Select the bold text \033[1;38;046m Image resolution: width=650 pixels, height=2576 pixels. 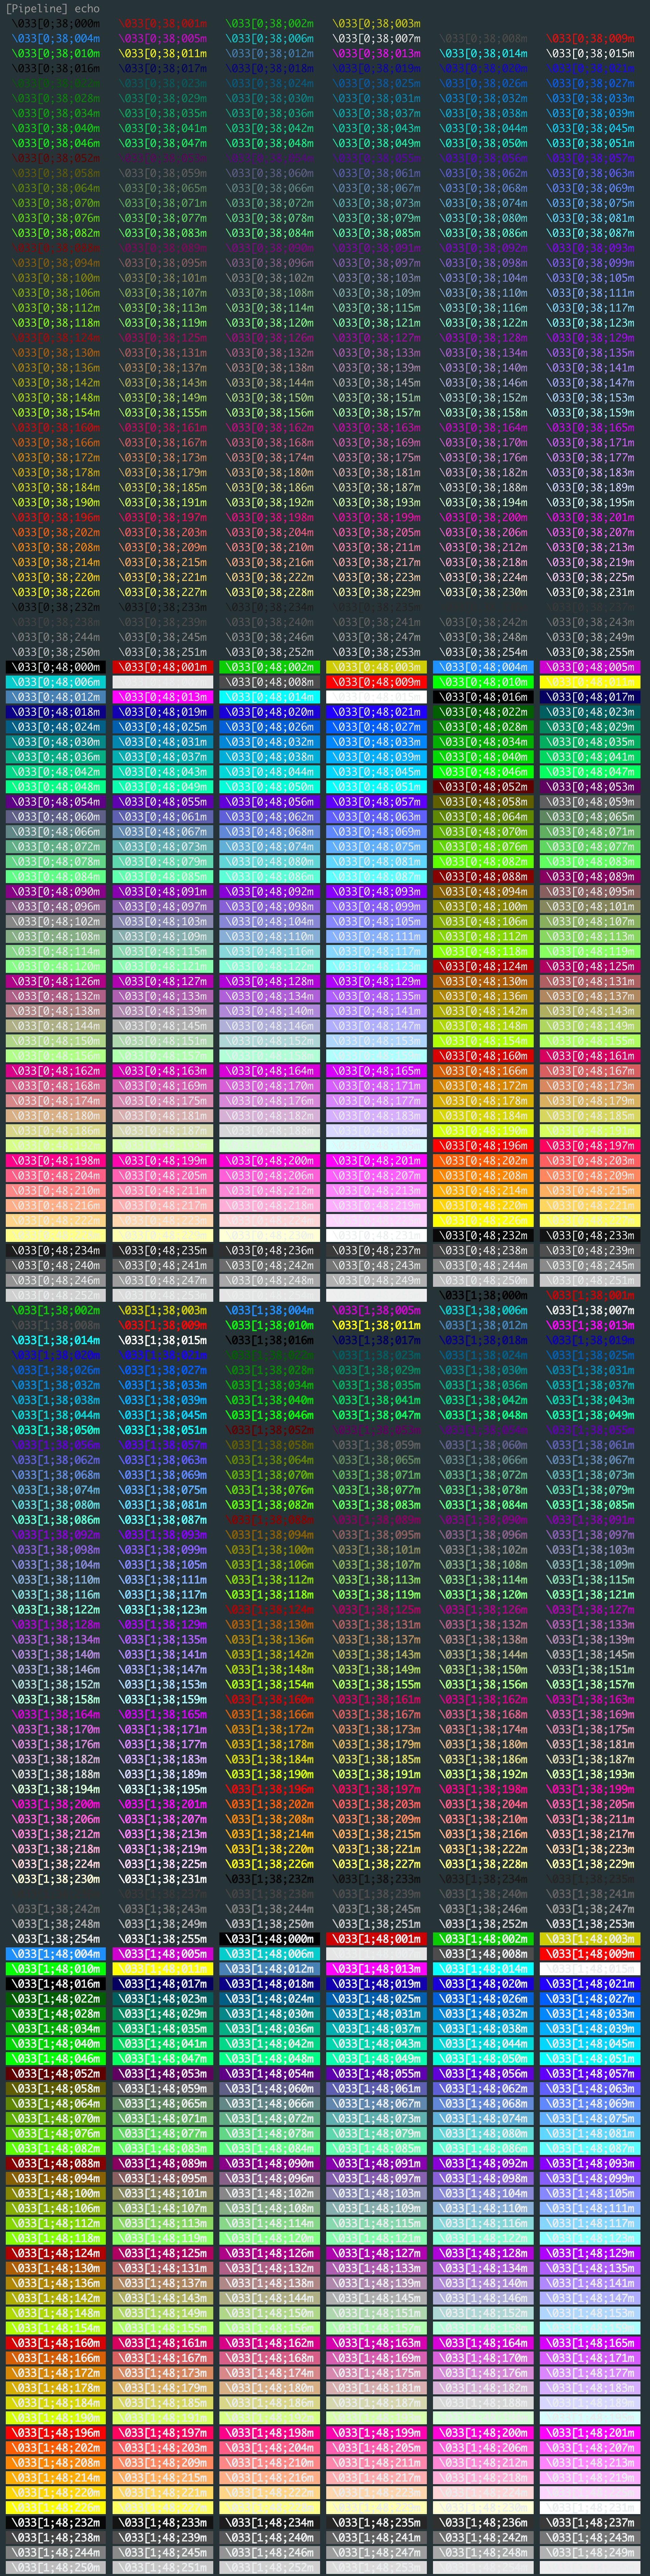[270, 1415]
